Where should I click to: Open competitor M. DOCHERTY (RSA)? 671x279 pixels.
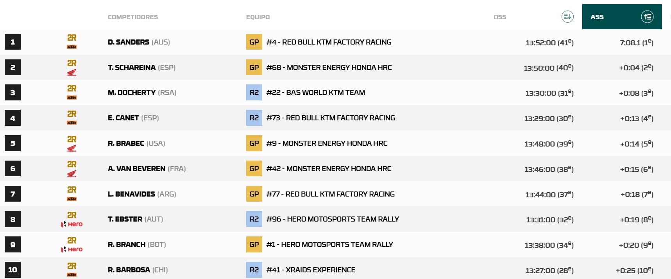tap(142, 93)
